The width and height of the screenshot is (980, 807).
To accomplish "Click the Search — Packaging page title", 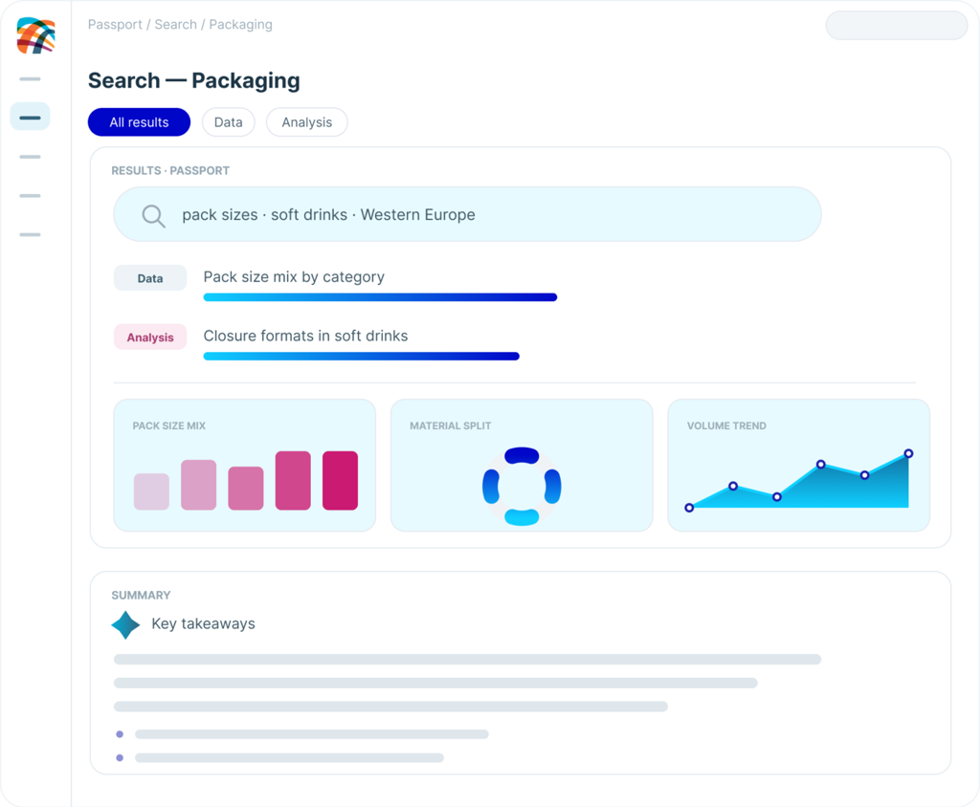I will point(193,80).
